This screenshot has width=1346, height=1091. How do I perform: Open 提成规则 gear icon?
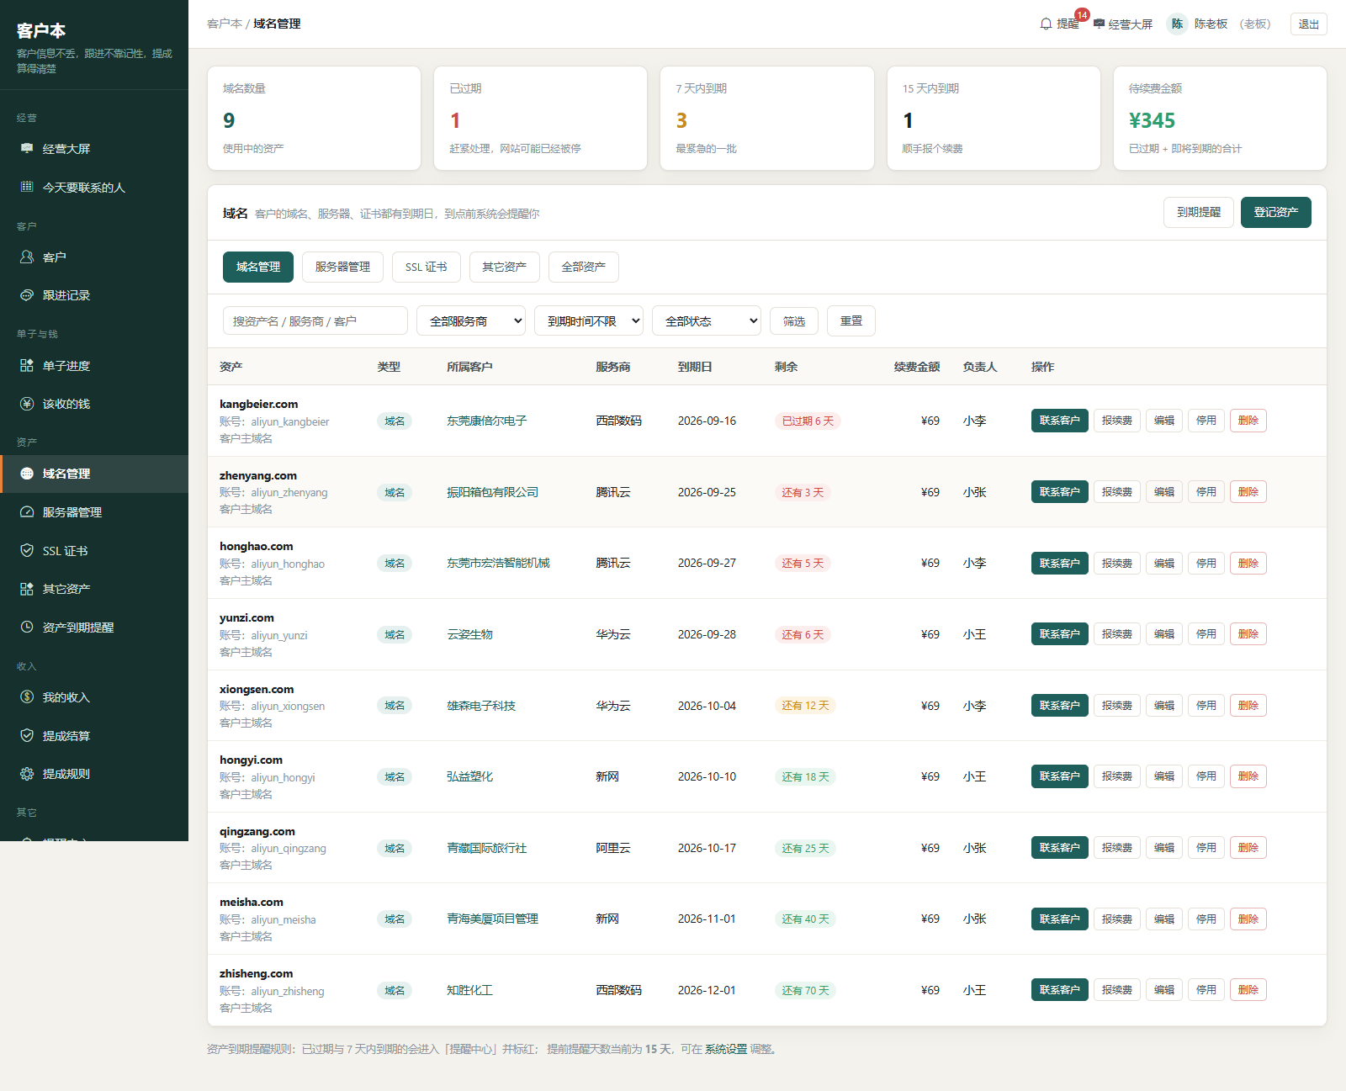tap(27, 774)
